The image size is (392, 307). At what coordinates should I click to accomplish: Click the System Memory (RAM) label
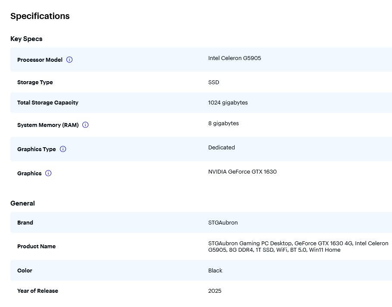(x=48, y=125)
